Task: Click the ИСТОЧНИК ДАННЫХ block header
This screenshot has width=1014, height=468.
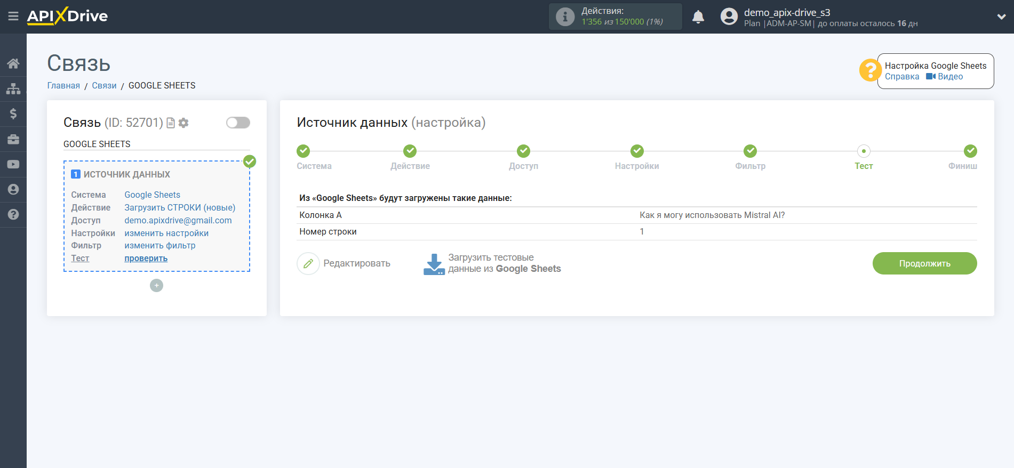Action: 127,175
